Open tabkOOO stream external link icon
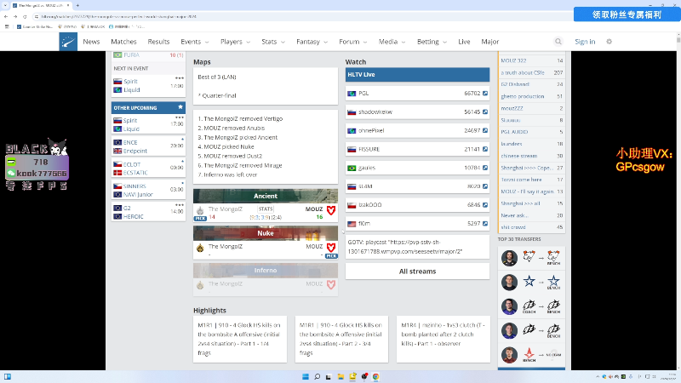 tap(485, 205)
